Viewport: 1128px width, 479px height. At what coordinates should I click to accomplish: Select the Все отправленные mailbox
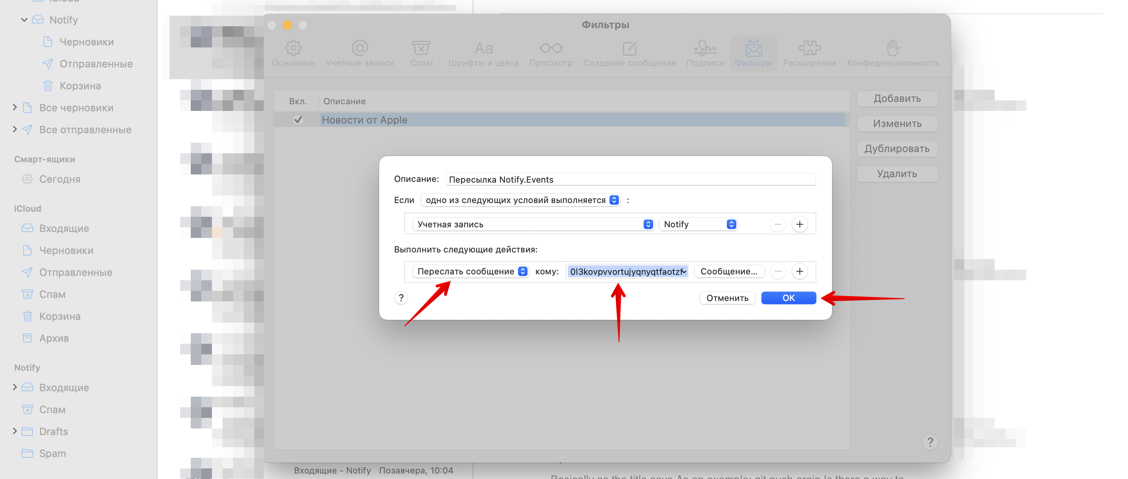pyautogui.click(x=85, y=129)
